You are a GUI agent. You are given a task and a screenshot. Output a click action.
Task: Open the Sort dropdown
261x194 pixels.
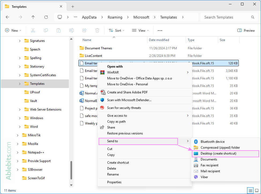click(x=117, y=31)
